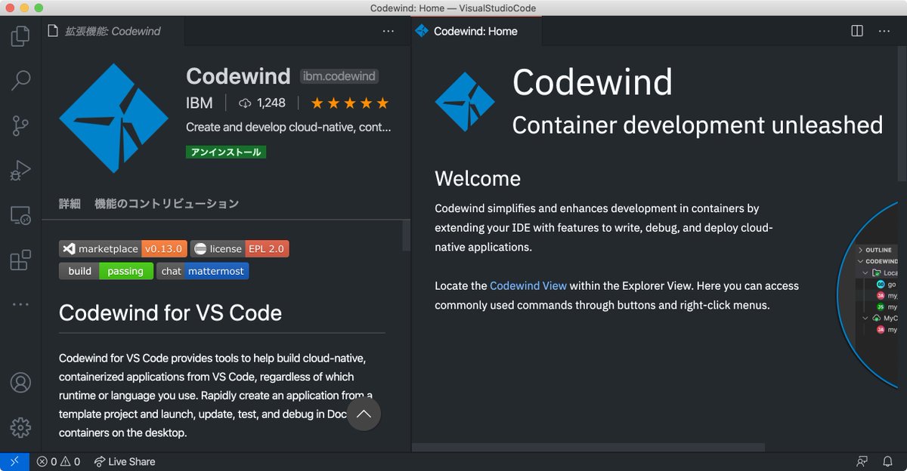Open the Search view in activity bar

[x=20, y=80]
